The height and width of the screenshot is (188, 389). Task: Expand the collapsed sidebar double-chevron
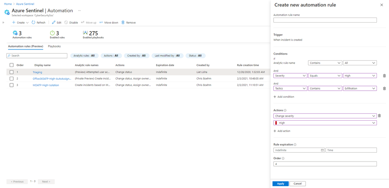(3, 22)
